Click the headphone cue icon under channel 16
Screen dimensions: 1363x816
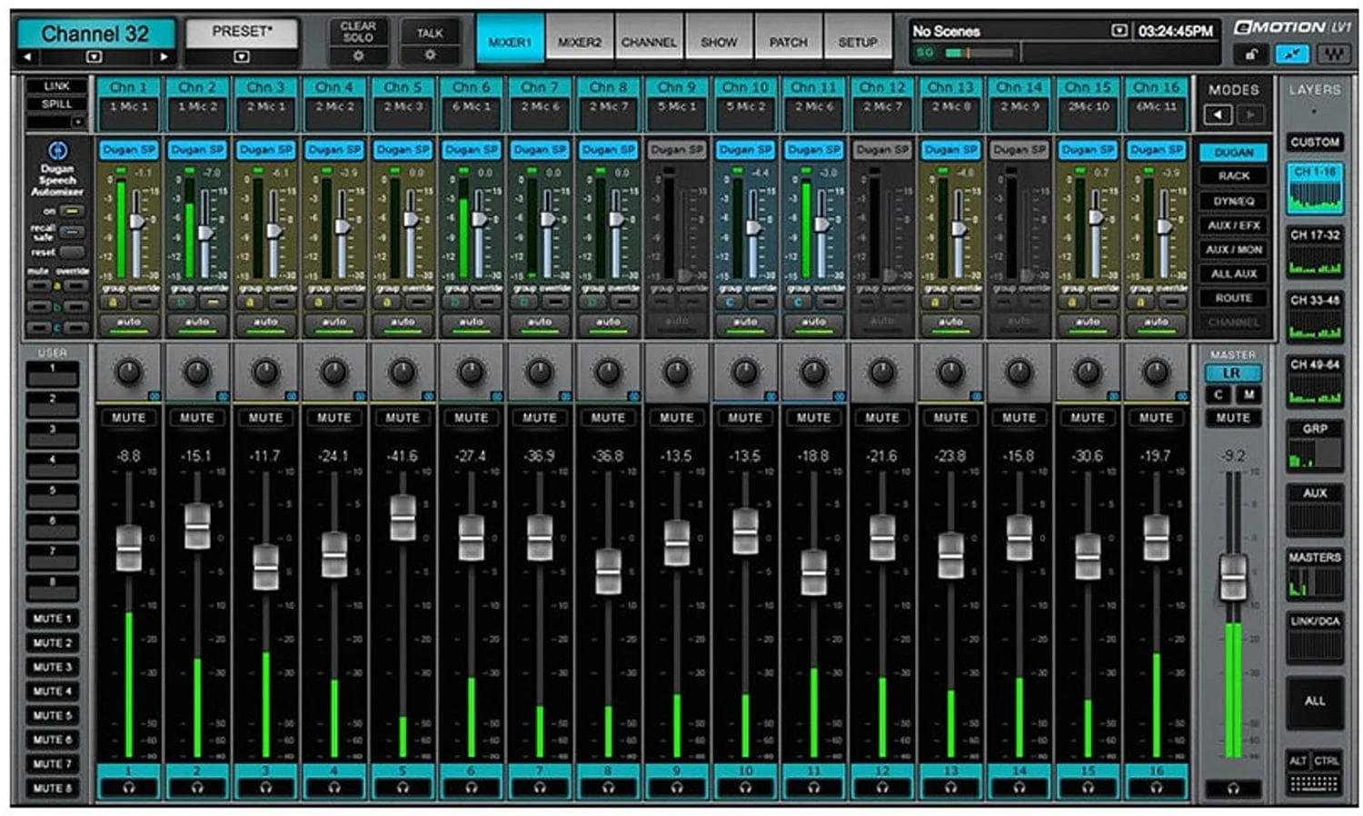[1156, 788]
